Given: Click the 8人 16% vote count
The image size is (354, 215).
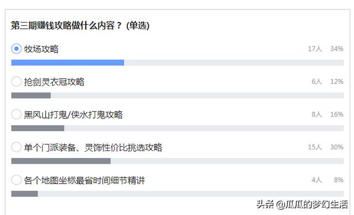Looking at the screenshot, I should pyautogui.click(x=327, y=114).
